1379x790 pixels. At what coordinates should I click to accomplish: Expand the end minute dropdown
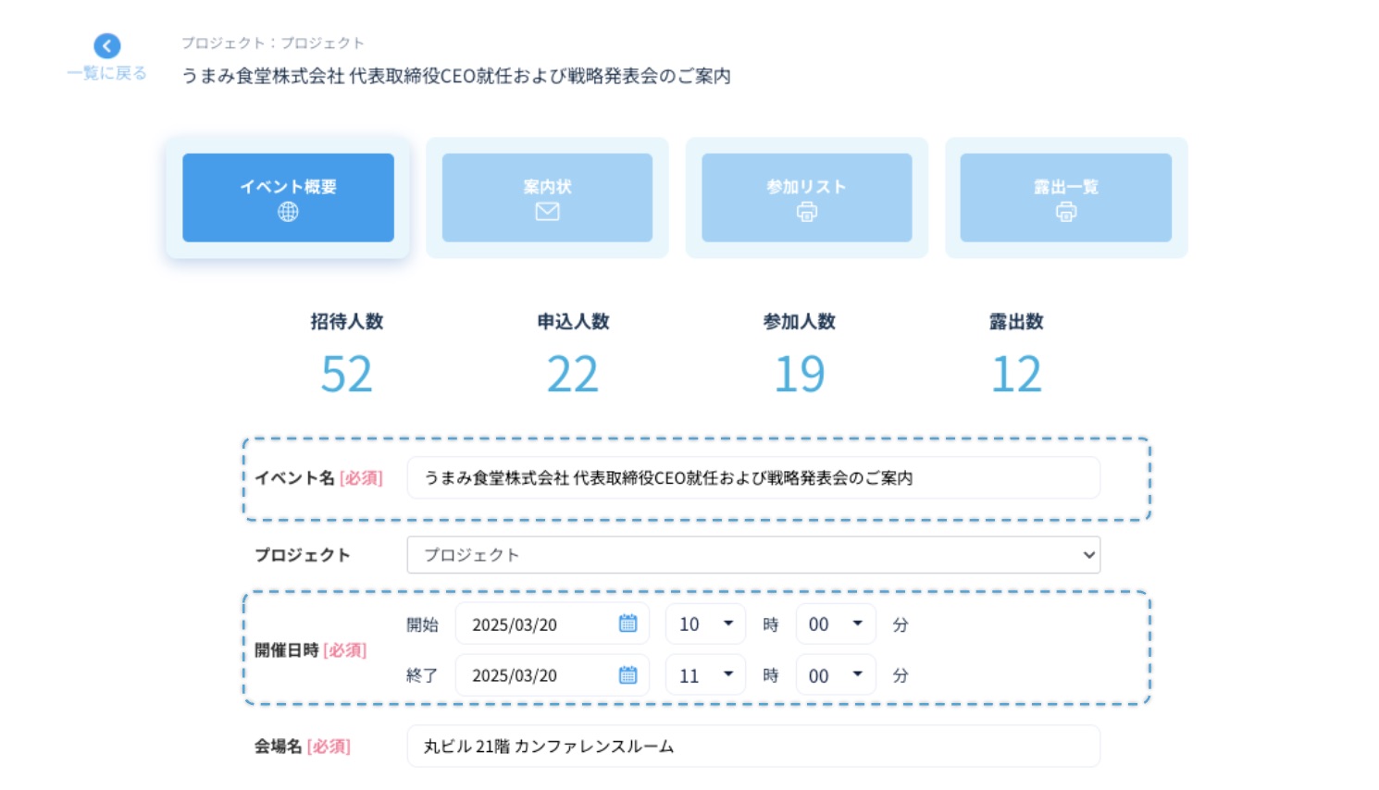[835, 675]
